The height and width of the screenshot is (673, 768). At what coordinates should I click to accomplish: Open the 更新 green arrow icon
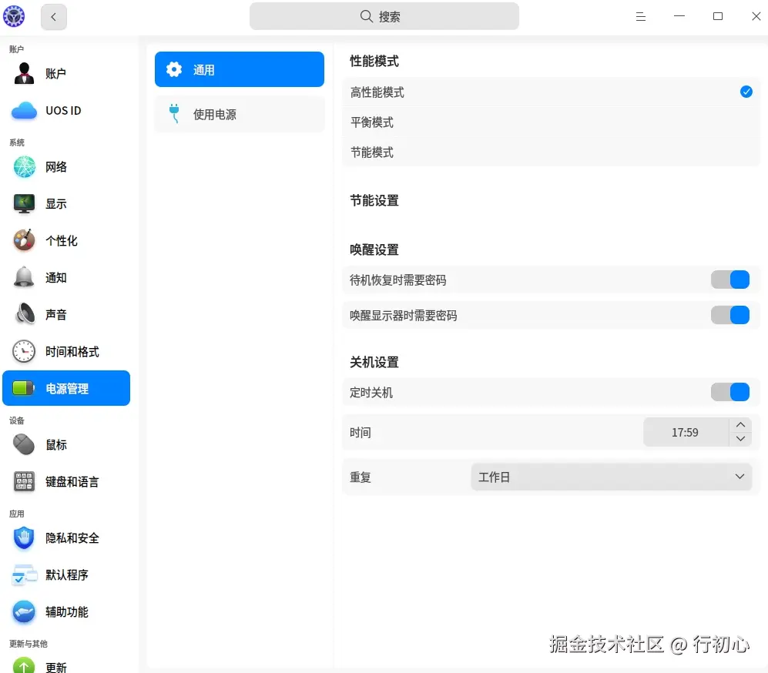(24, 665)
